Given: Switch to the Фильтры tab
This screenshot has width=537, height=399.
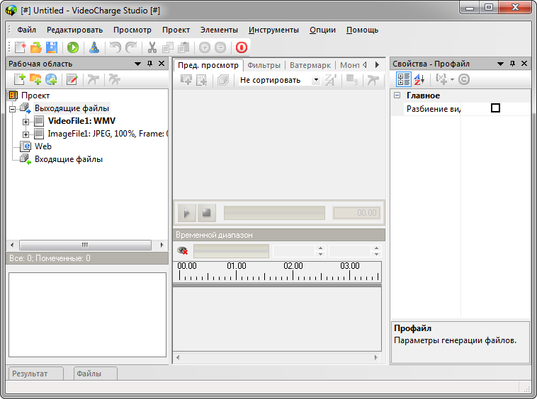Looking at the screenshot, I should coord(264,65).
